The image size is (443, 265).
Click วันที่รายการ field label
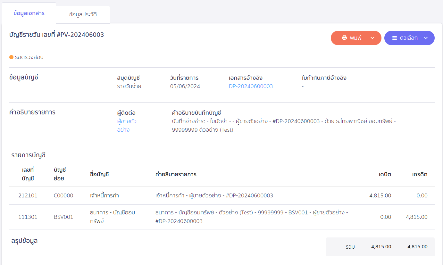[x=184, y=78]
